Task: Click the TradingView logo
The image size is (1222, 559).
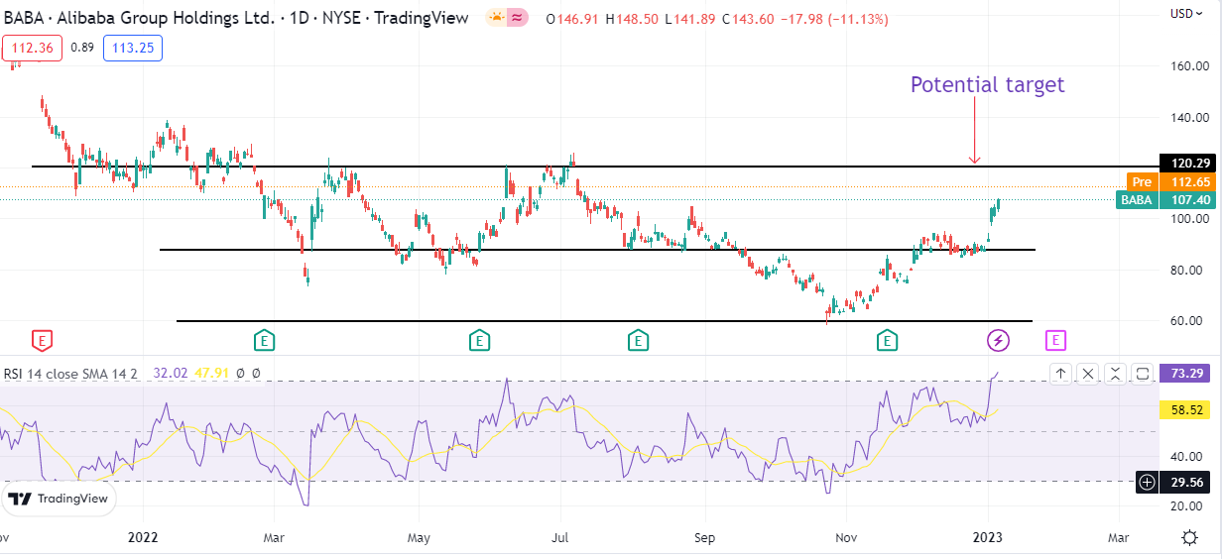Action: coord(59,499)
